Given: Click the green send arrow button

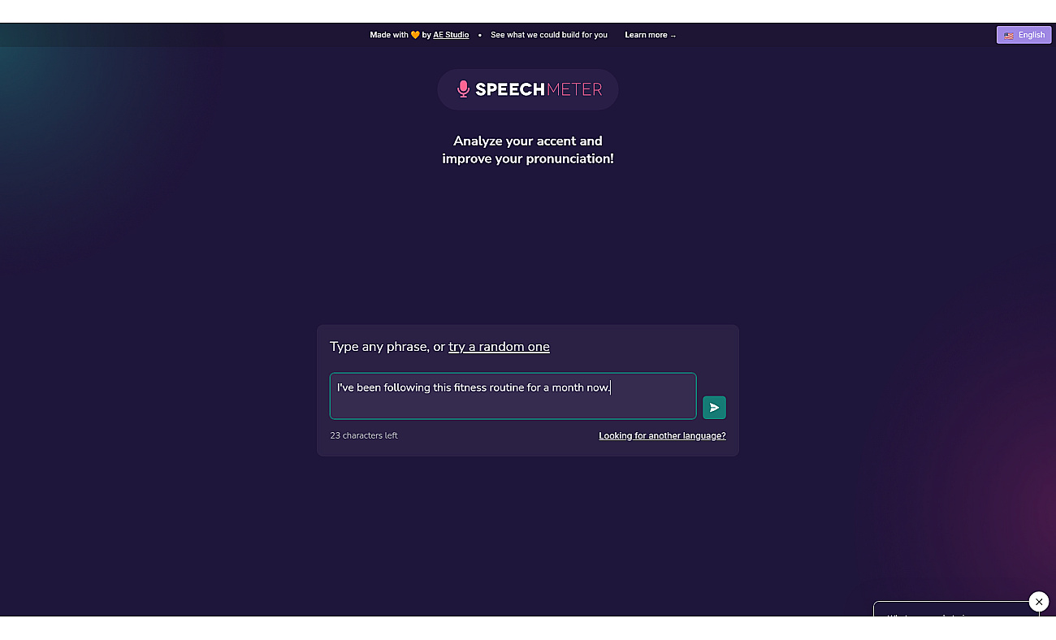Looking at the screenshot, I should tap(714, 408).
